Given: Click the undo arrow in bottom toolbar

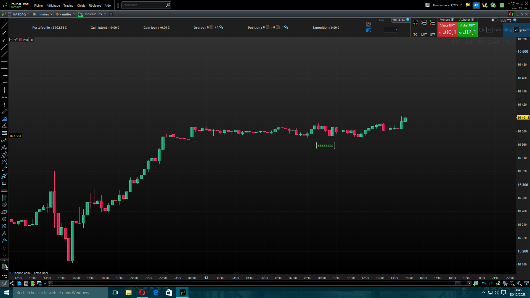Looking at the screenshot, I should (484, 283).
